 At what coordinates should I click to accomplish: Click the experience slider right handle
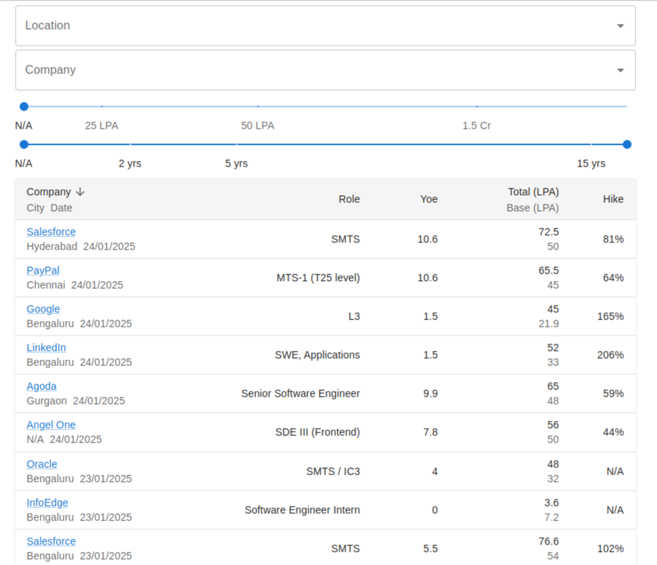[627, 145]
